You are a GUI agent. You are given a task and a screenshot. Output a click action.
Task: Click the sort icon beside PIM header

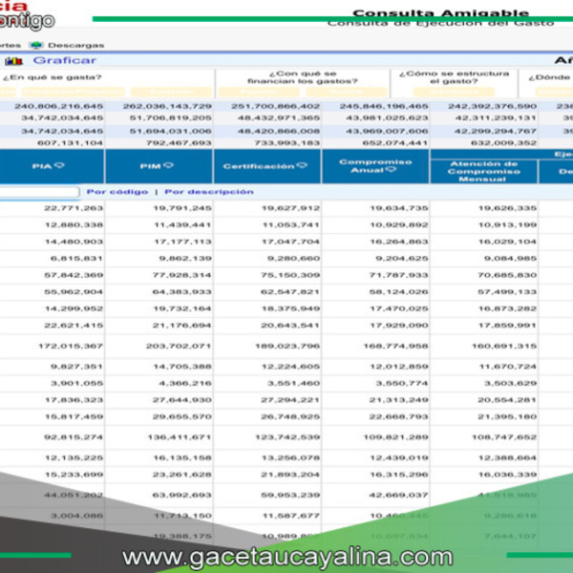click(x=168, y=165)
